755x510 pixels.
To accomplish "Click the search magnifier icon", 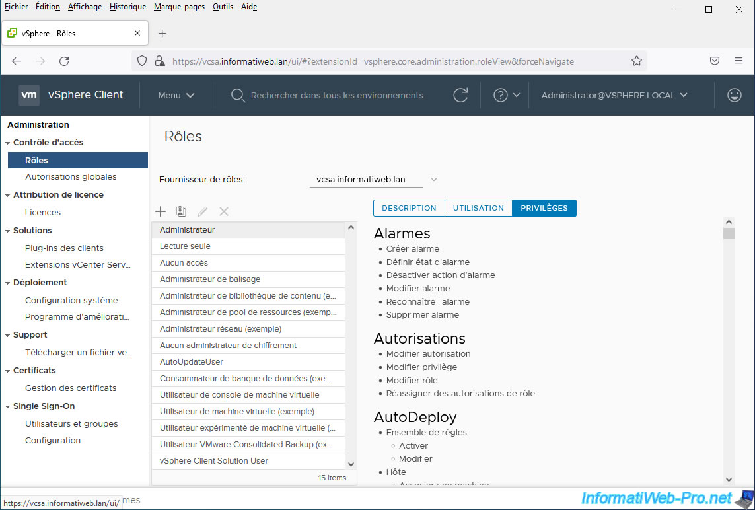I will pos(238,95).
